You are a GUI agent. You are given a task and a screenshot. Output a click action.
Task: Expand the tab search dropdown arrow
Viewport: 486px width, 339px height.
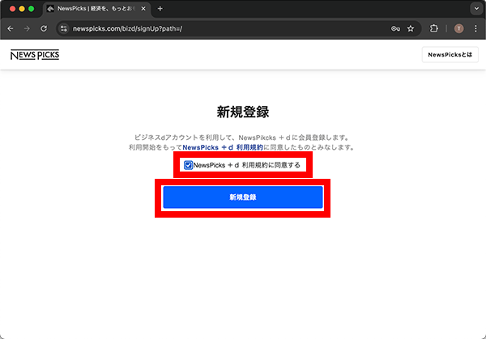coord(476,9)
